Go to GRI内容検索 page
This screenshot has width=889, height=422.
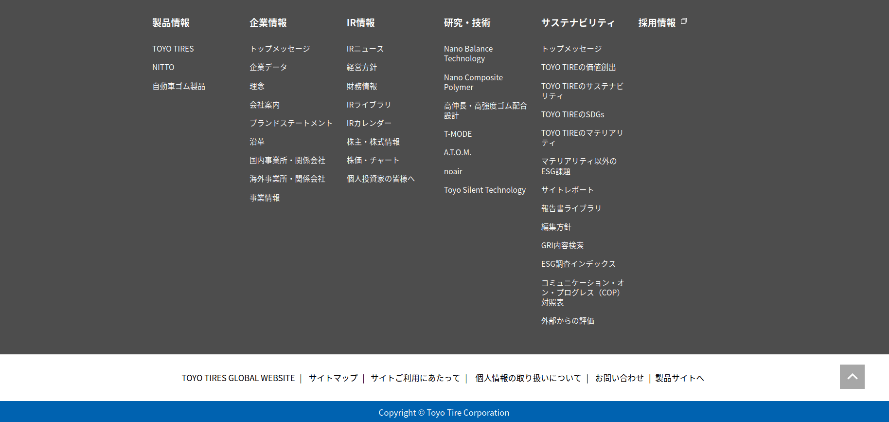(562, 245)
